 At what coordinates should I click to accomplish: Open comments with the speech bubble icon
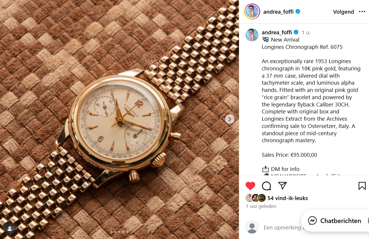coord(266,186)
